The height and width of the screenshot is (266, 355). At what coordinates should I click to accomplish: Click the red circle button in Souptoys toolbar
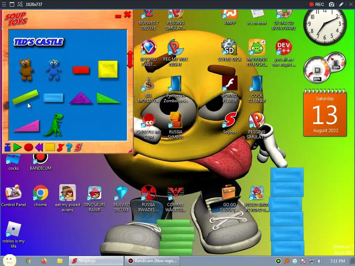(x=28, y=147)
